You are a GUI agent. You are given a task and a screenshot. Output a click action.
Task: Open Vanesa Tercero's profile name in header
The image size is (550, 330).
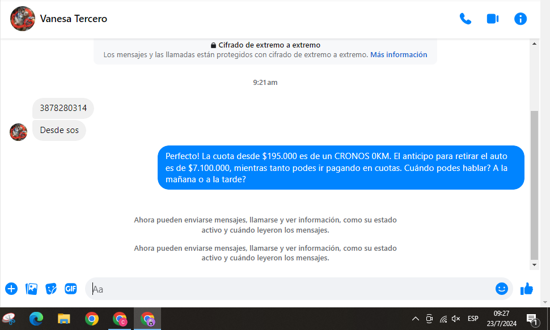pyautogui.click(x=73, y=19)
